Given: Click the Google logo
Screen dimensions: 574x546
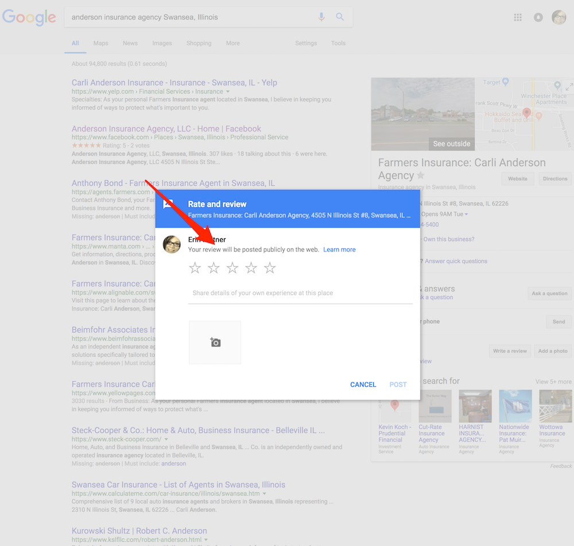Looking at the screenshot, I should click(29, 18).
